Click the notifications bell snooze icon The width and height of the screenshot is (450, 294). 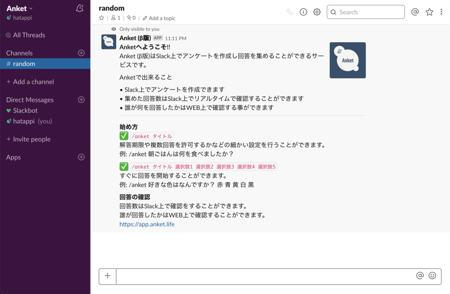[80, 9]
